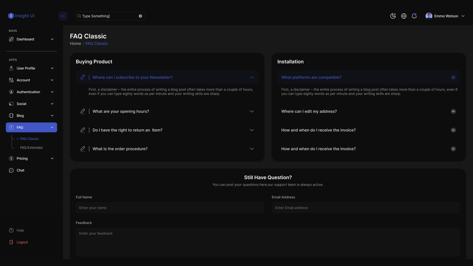Image resolution: width=473 pixels, height=266 pixels.
Task: Open the Dashboard menu item
Action: 25,39
